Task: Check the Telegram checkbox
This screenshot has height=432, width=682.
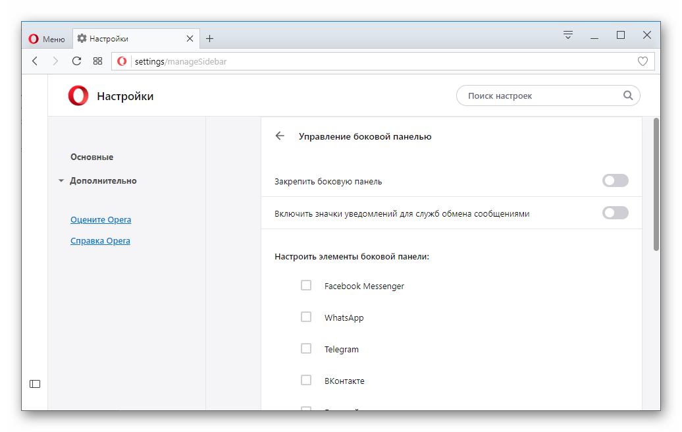Action: (306, 349)
